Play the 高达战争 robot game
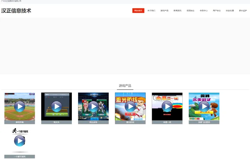250x162 pixels. coord(93,106)
